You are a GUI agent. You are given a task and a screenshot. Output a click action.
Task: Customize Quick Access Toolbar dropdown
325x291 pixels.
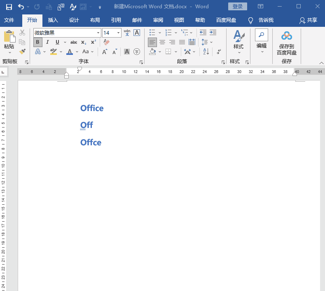coord(100,7)
